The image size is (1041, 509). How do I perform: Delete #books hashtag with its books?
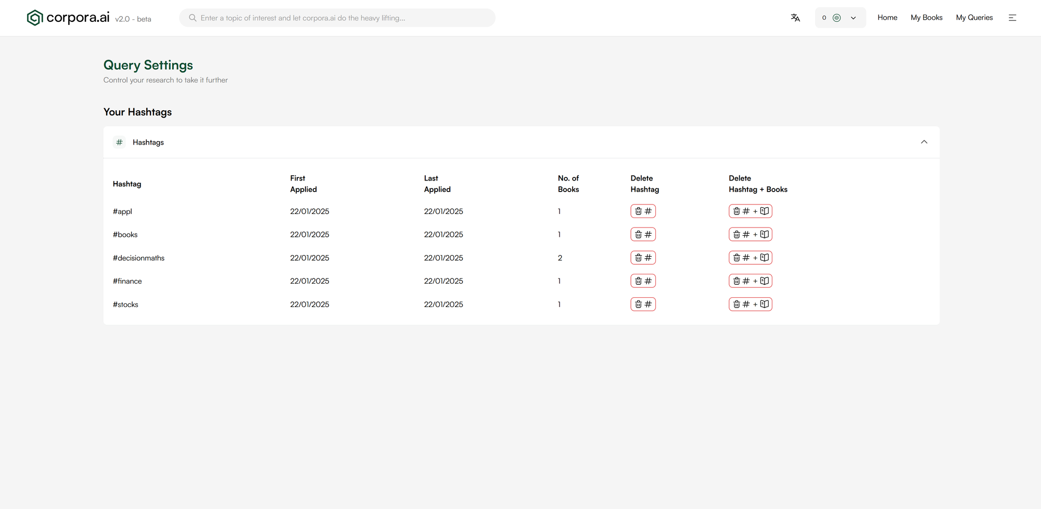[750, 235]
